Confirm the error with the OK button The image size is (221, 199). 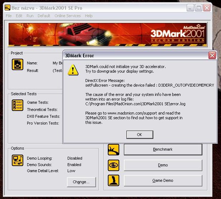[140, 135]
